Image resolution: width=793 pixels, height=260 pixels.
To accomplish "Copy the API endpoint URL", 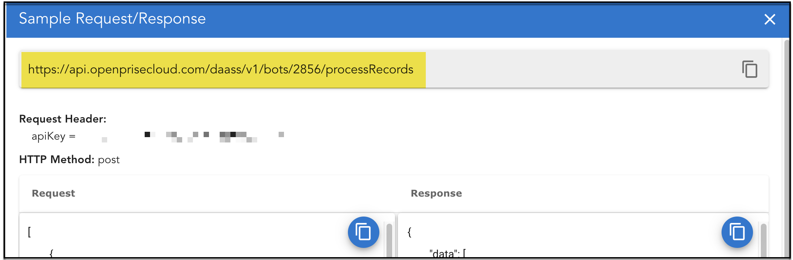I will [x=749, y=69].
